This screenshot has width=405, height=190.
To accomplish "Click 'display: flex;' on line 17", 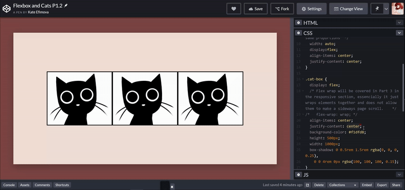I will pos(325,85).
